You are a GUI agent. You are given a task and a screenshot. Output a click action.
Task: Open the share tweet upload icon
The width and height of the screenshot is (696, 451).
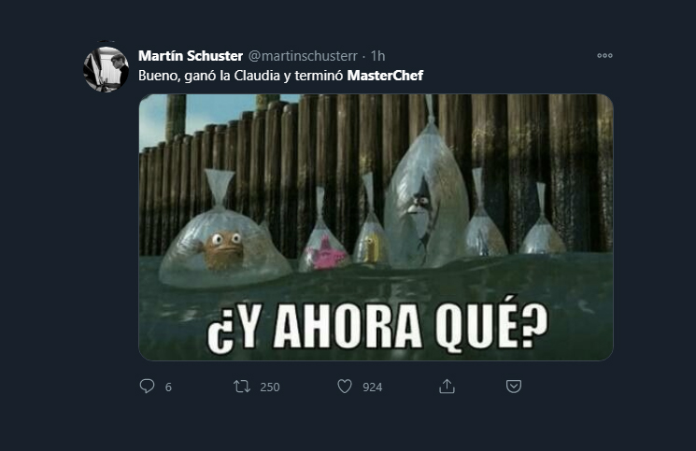[x=447, y=387]
